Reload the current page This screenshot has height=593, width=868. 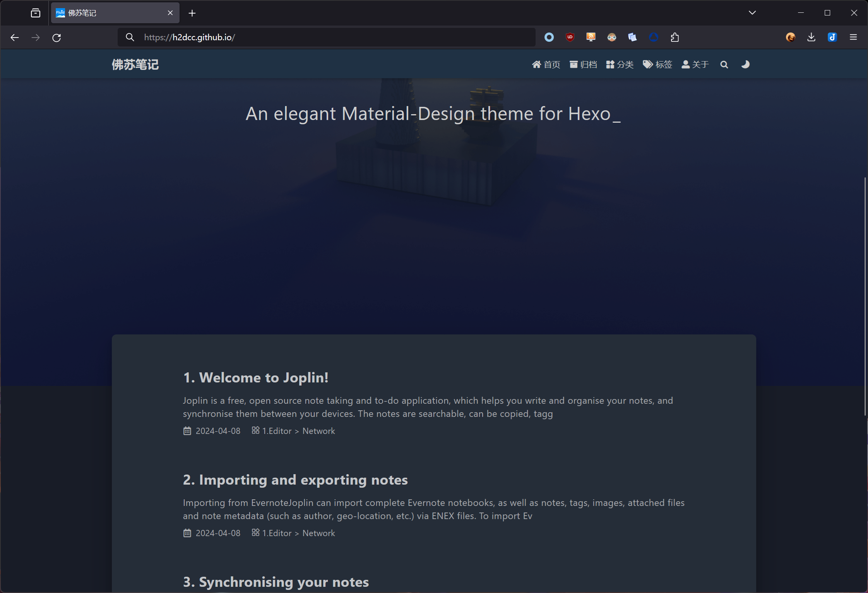(x=56, y=38)
